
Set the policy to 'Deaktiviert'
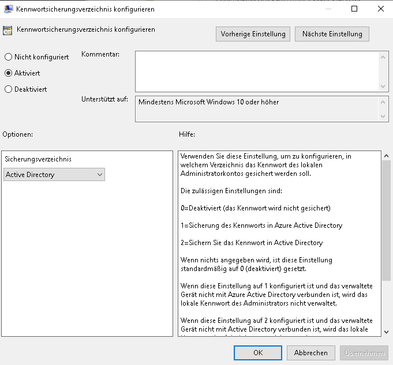click(x=8, y=89)
